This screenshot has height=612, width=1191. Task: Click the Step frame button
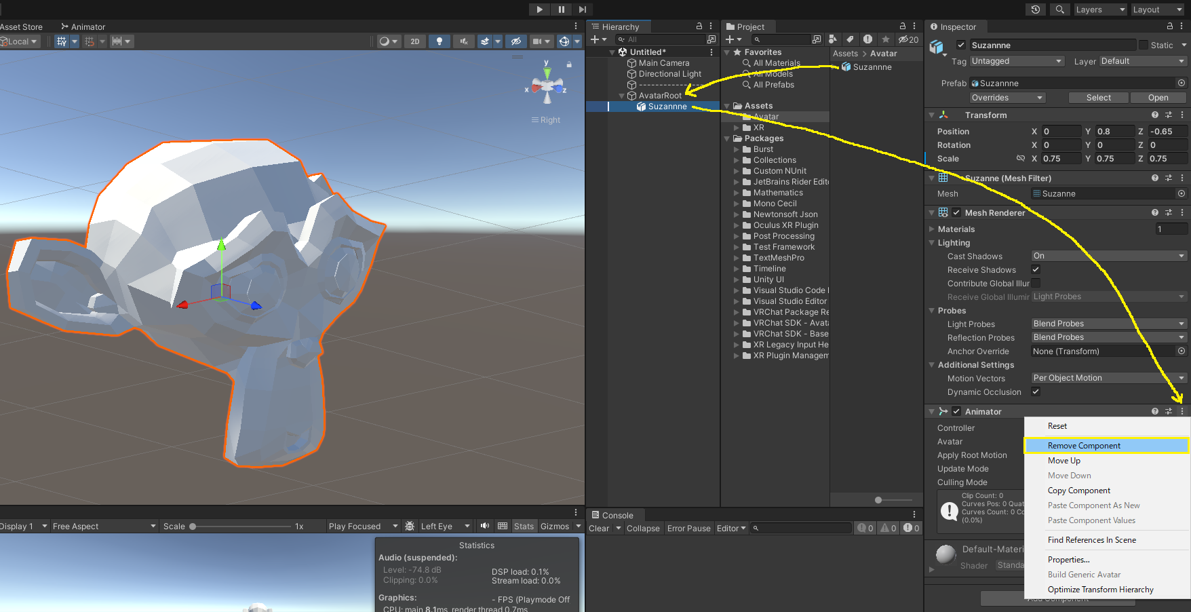coord(583,9)
